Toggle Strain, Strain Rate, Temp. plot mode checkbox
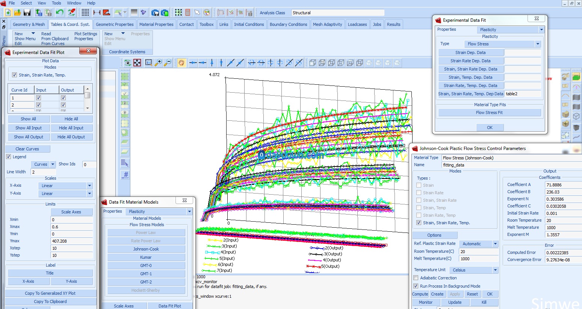The width and height of the screenshot is (582, 309). (14, 75)
